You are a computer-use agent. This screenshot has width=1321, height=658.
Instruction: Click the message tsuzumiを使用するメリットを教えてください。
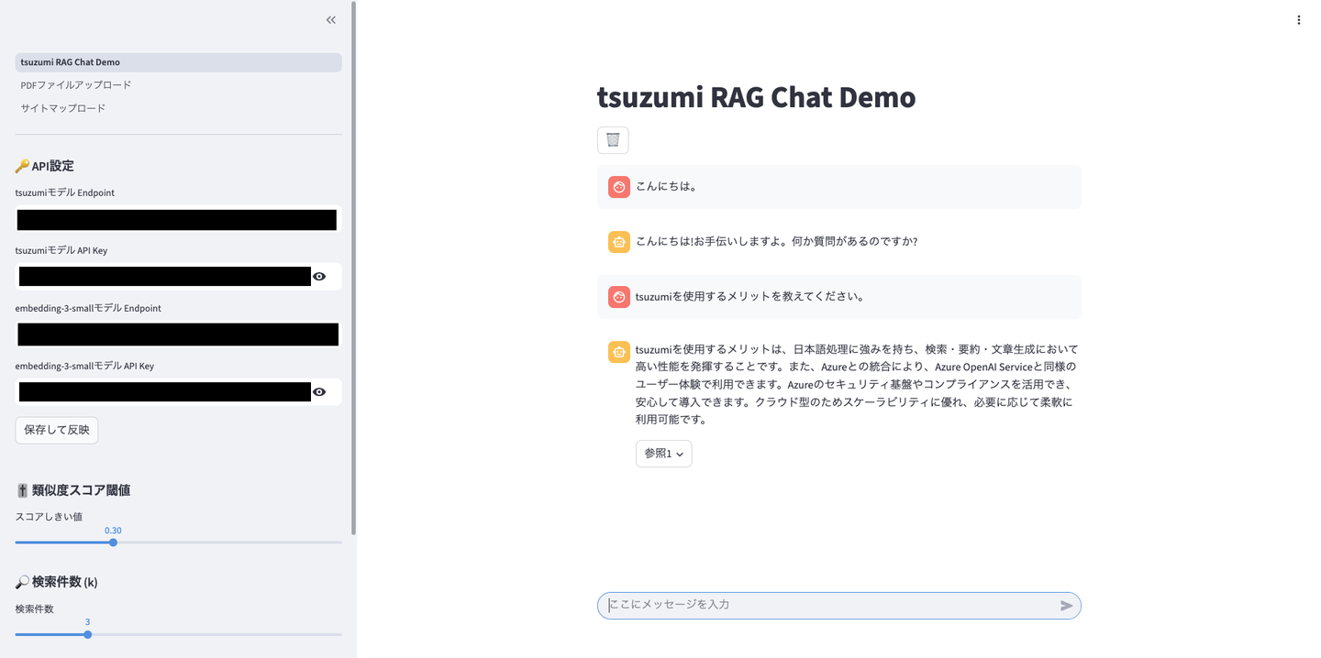click(x=750, y=296)
